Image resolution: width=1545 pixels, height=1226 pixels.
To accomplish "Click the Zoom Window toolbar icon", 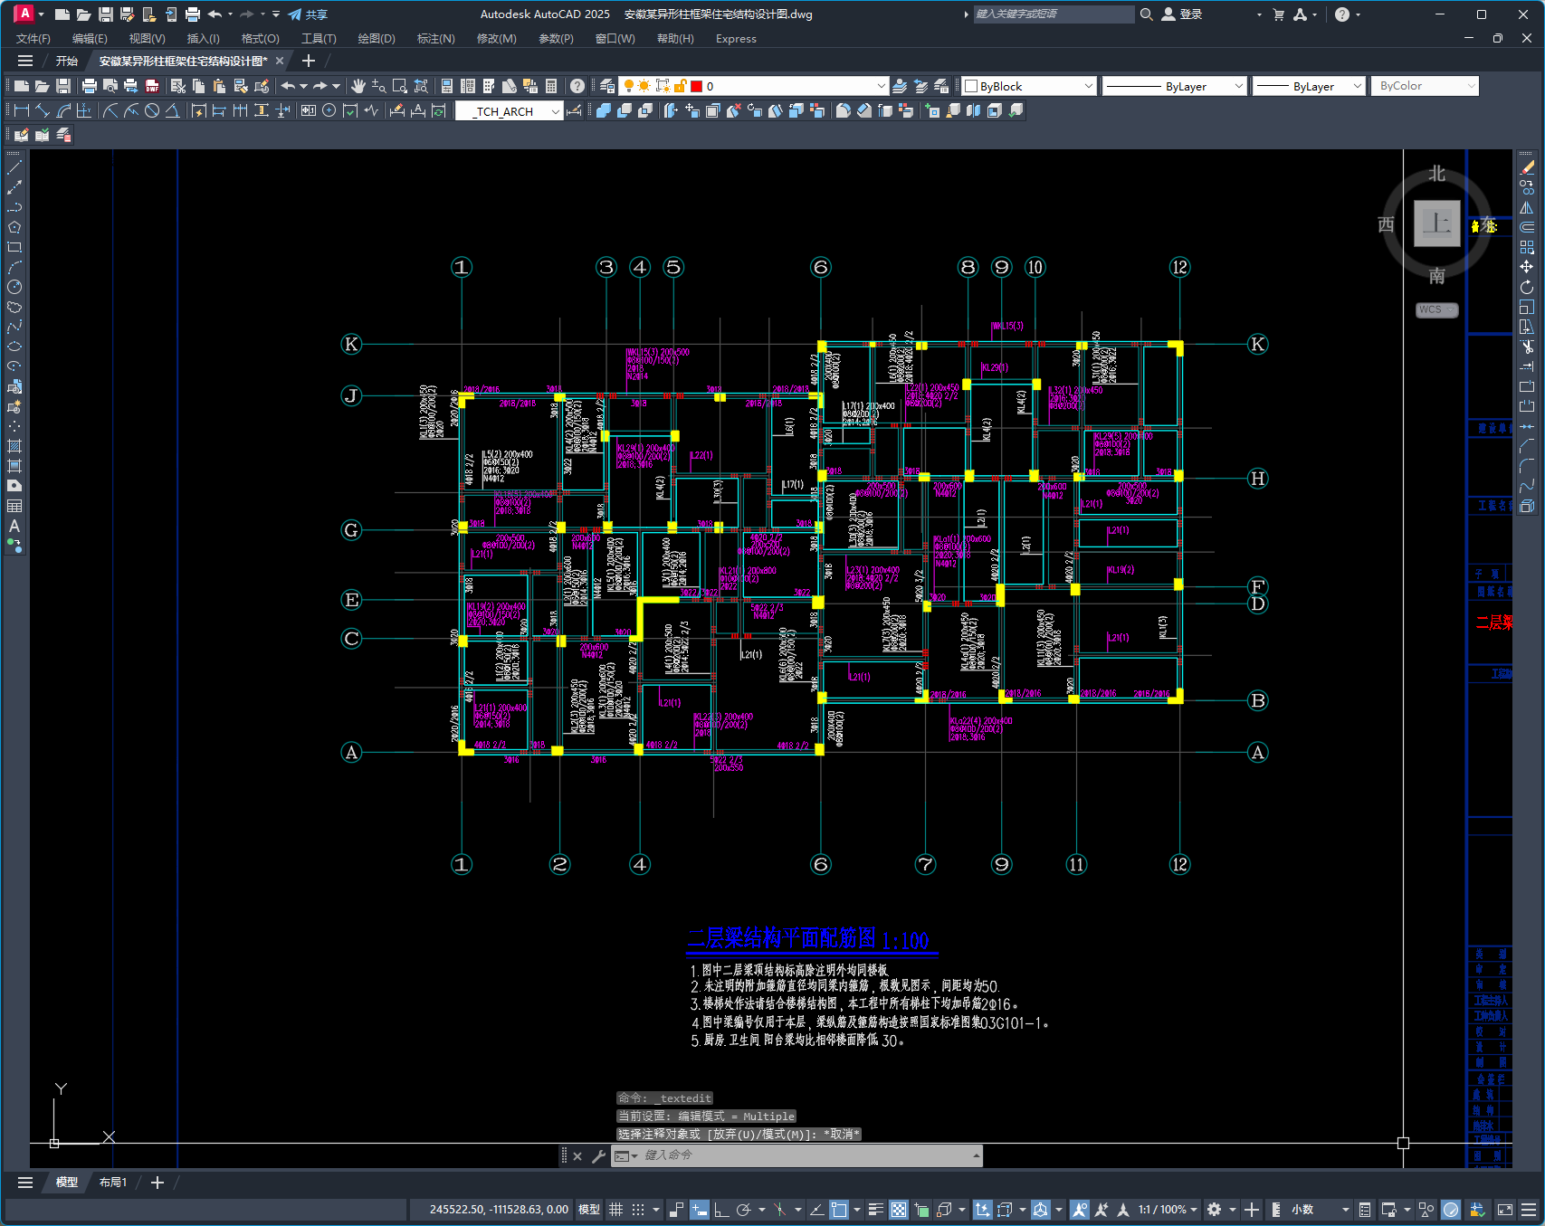I will (400, 86).
